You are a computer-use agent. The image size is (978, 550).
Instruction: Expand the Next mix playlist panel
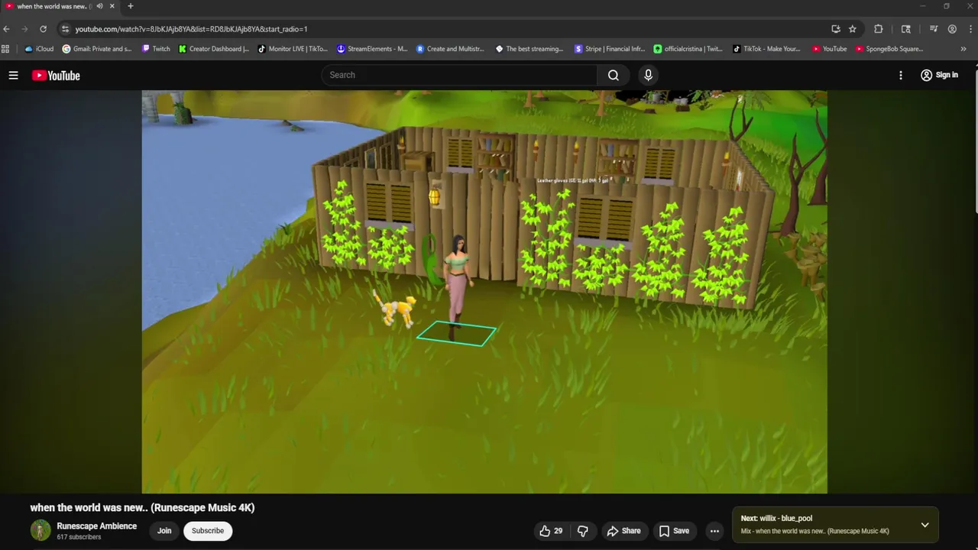point(925,525)
